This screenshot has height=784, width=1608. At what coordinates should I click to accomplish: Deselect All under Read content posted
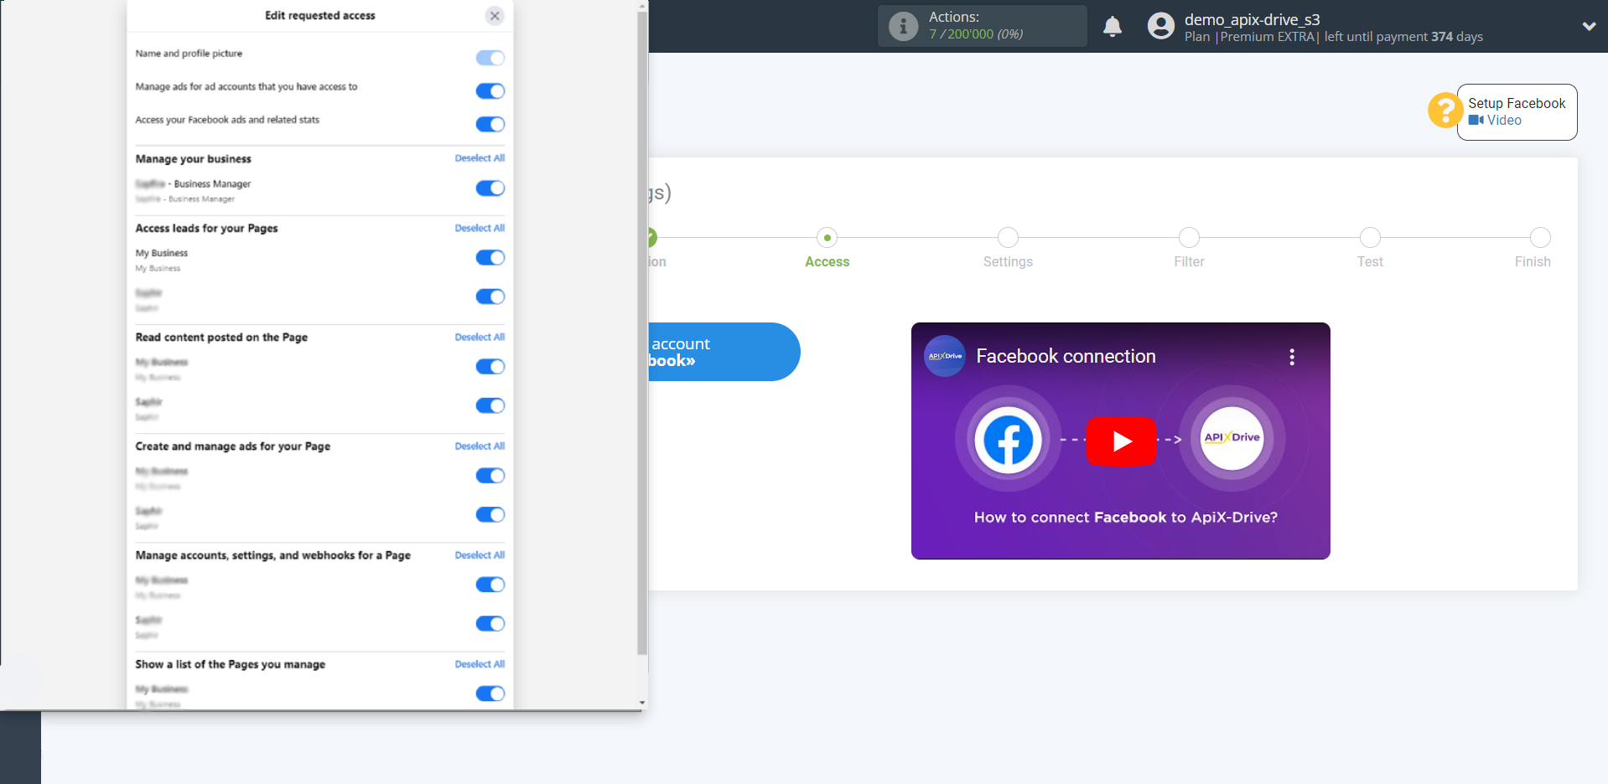coord(480,338)
